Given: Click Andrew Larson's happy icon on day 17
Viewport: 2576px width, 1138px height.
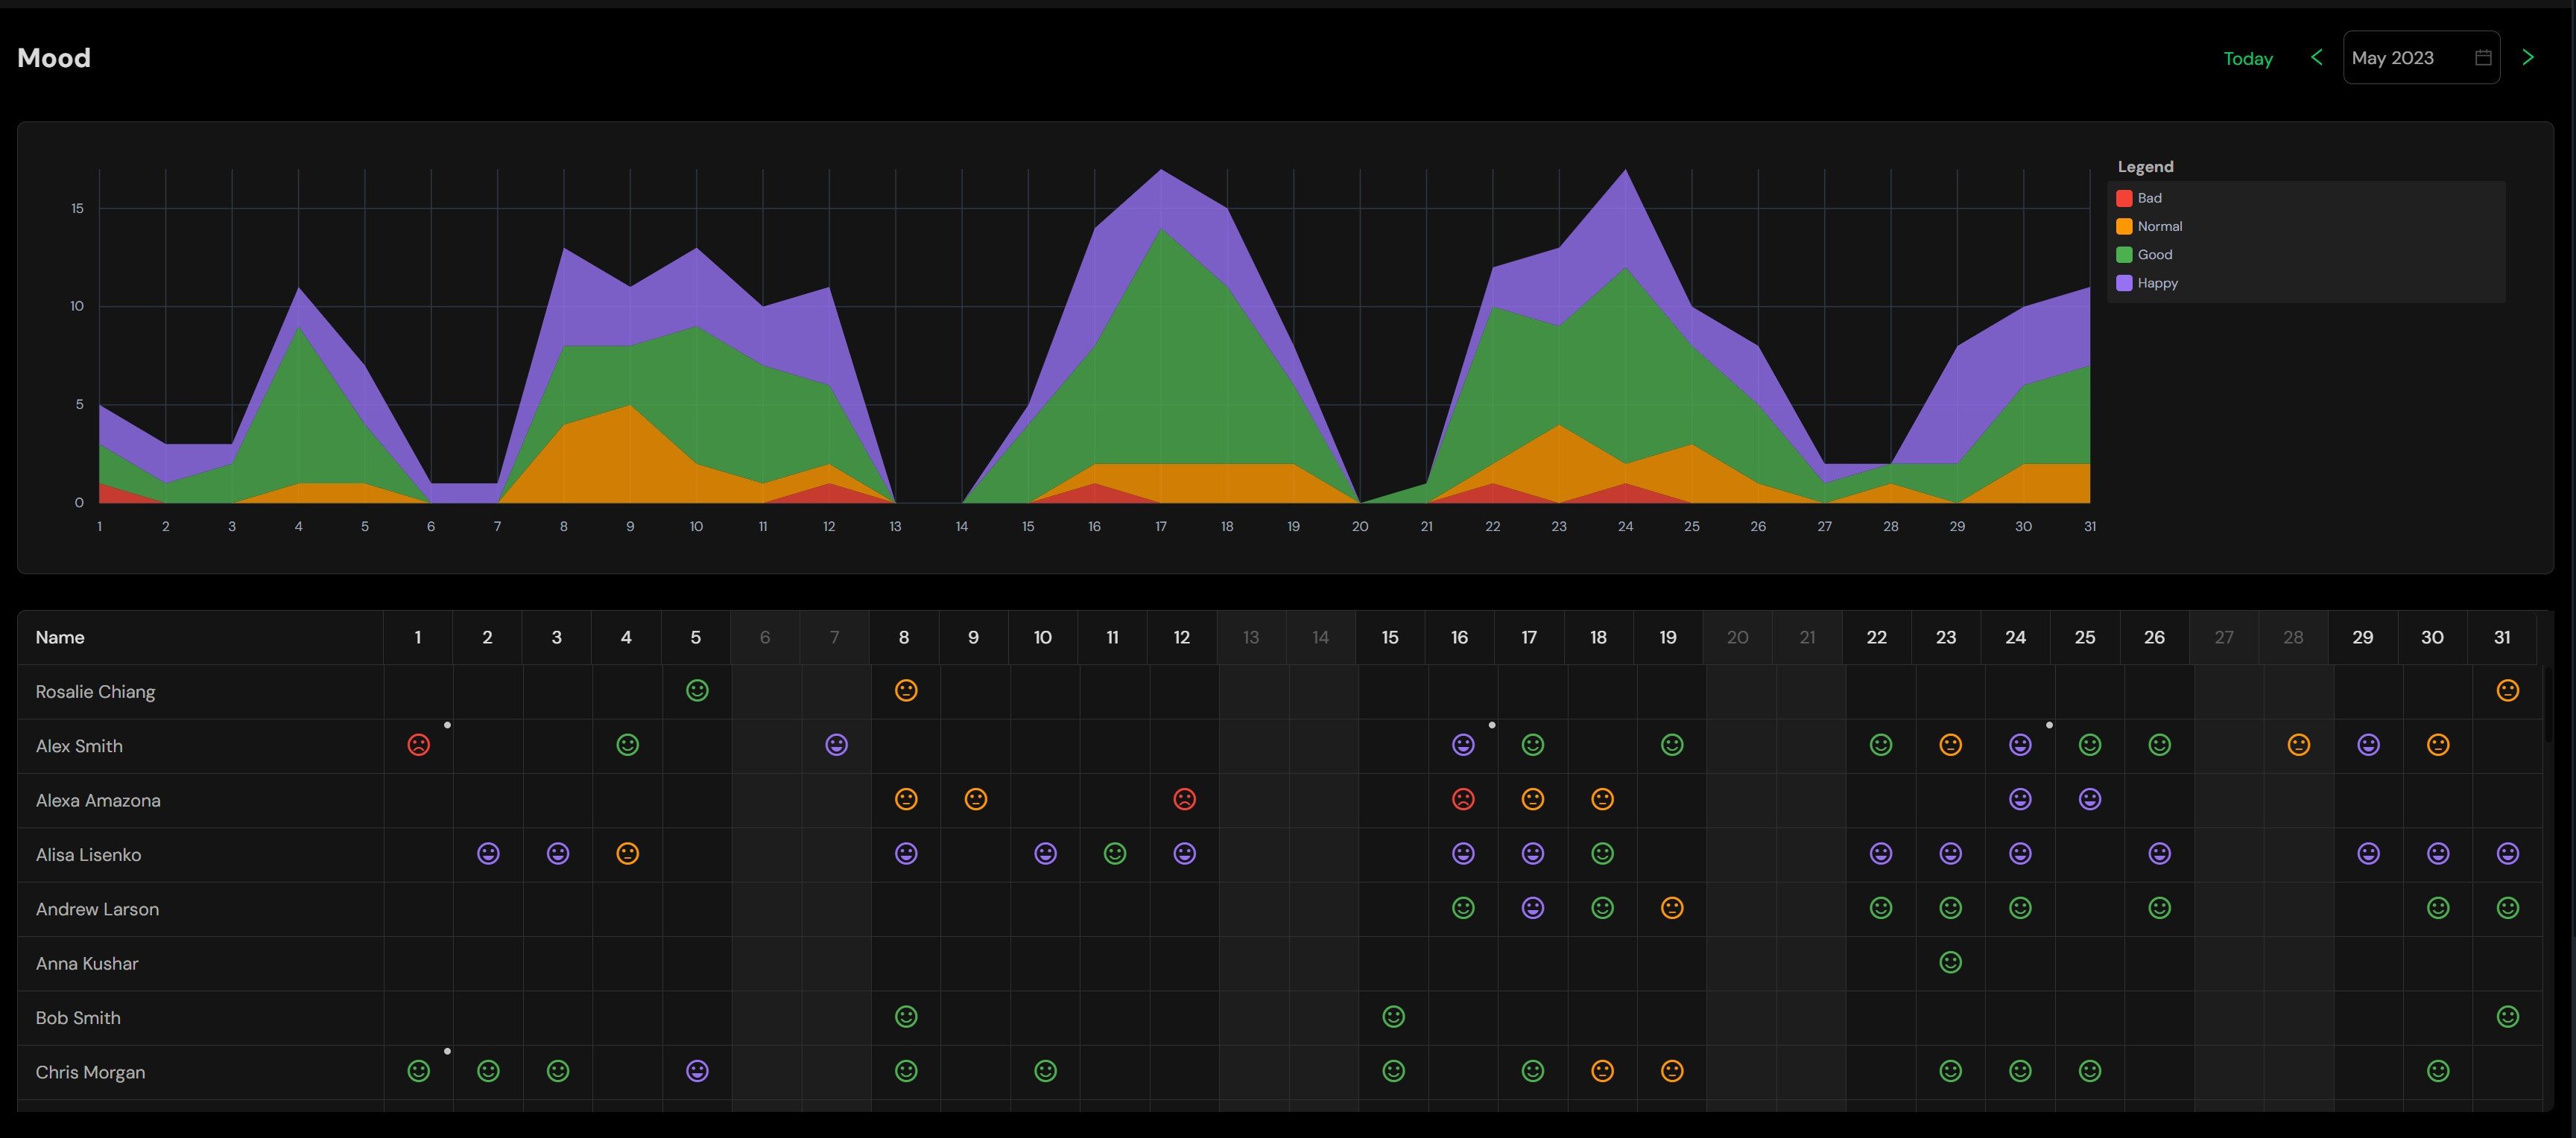Looking at the screenshot, I should [x=1532, y=908].
